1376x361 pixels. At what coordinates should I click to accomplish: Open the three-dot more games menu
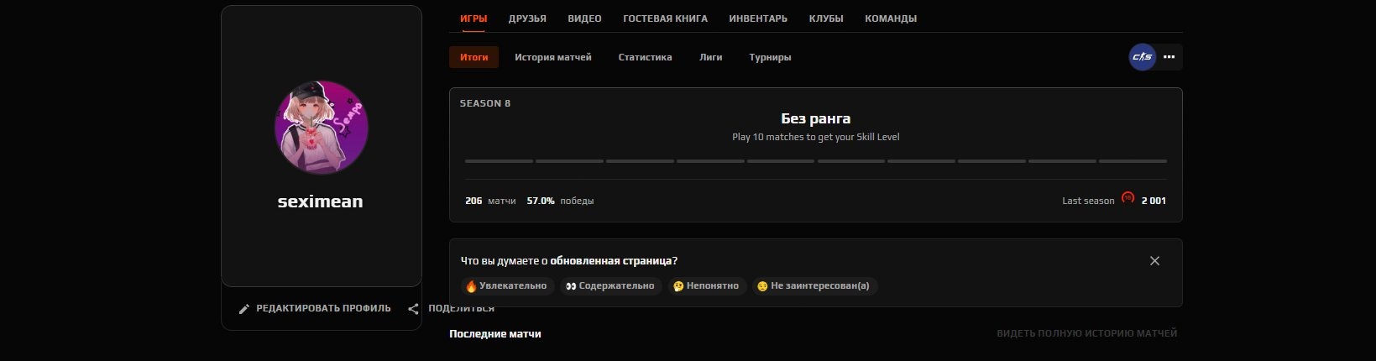click(1169, 57)
